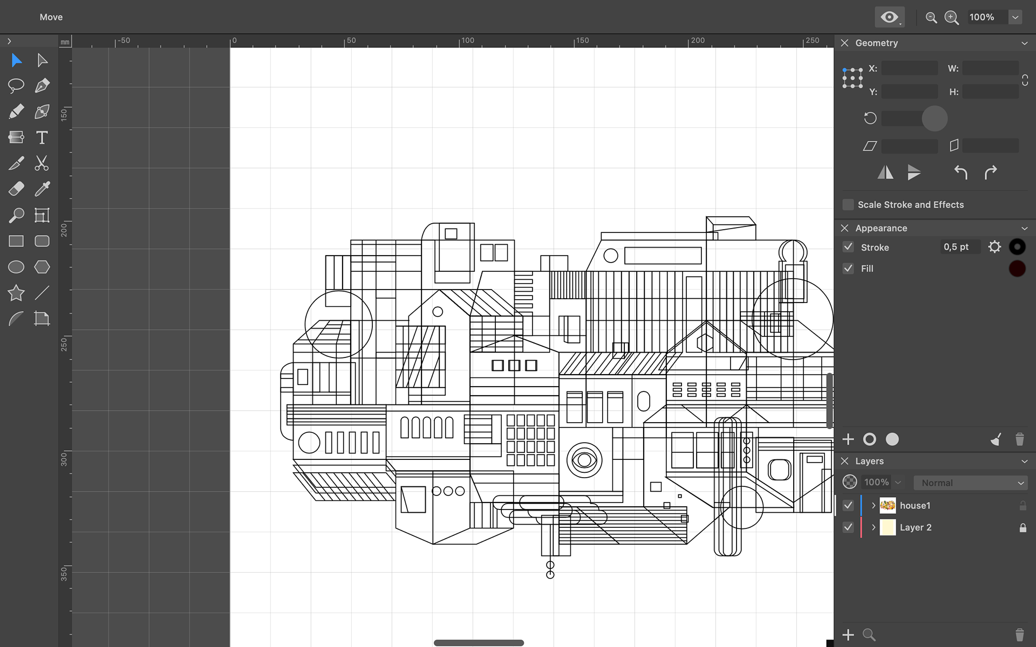Select the Pen tool

pyautogui.click(x=42, y=86)
